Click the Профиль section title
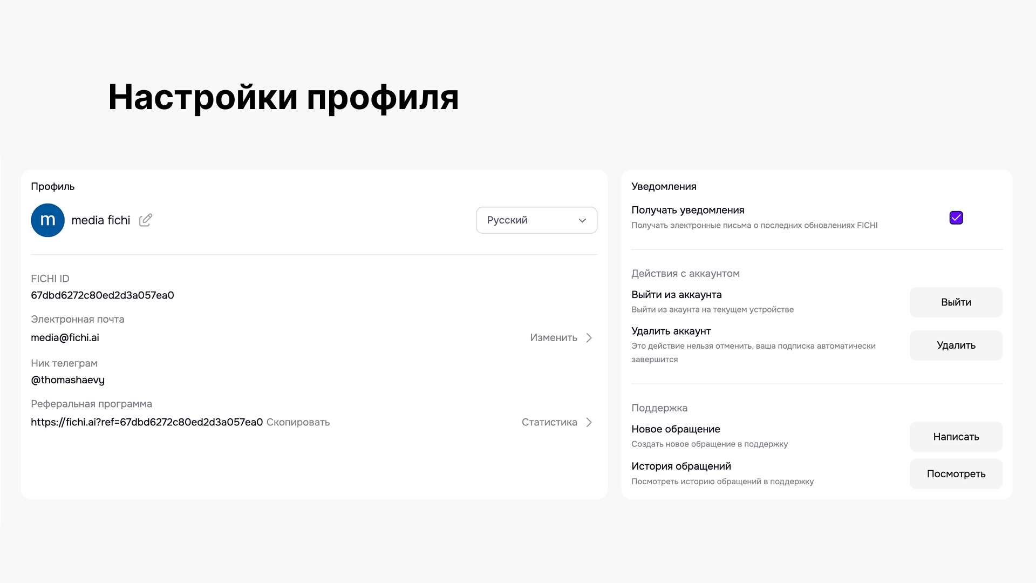This screenshot has width=1036, height=583. click(x=52, y=186)
